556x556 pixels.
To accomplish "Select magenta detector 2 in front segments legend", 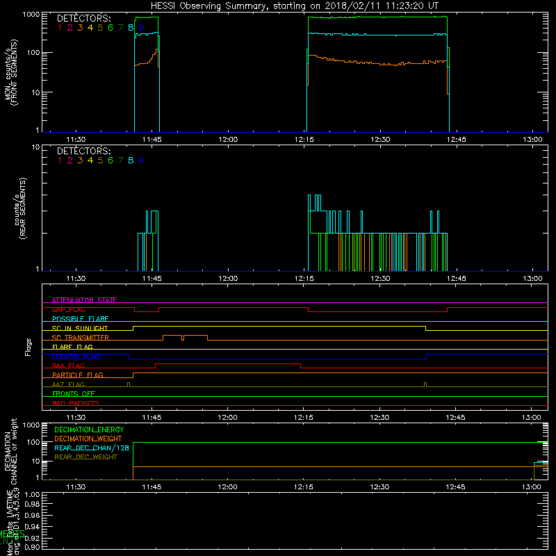I will [x=70, y=28].
